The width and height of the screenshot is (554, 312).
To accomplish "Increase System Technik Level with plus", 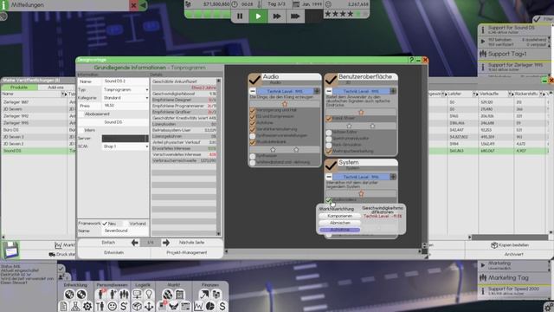I will click(393, 177).
